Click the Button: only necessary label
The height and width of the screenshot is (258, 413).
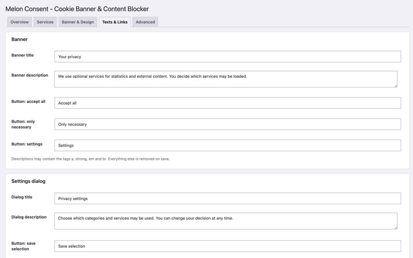[23, 124]
